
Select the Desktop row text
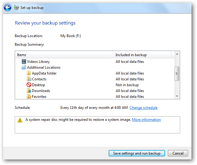[x=38, y=85]
